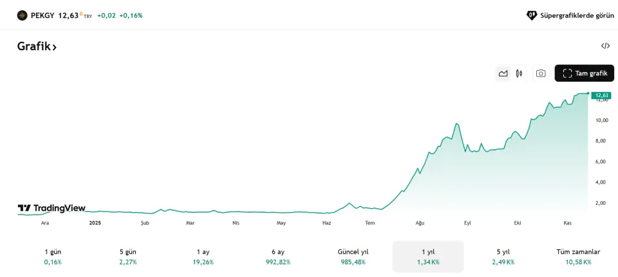618x277 pixels.
Task: Select Güncel yıl time range
Action: 353,256
